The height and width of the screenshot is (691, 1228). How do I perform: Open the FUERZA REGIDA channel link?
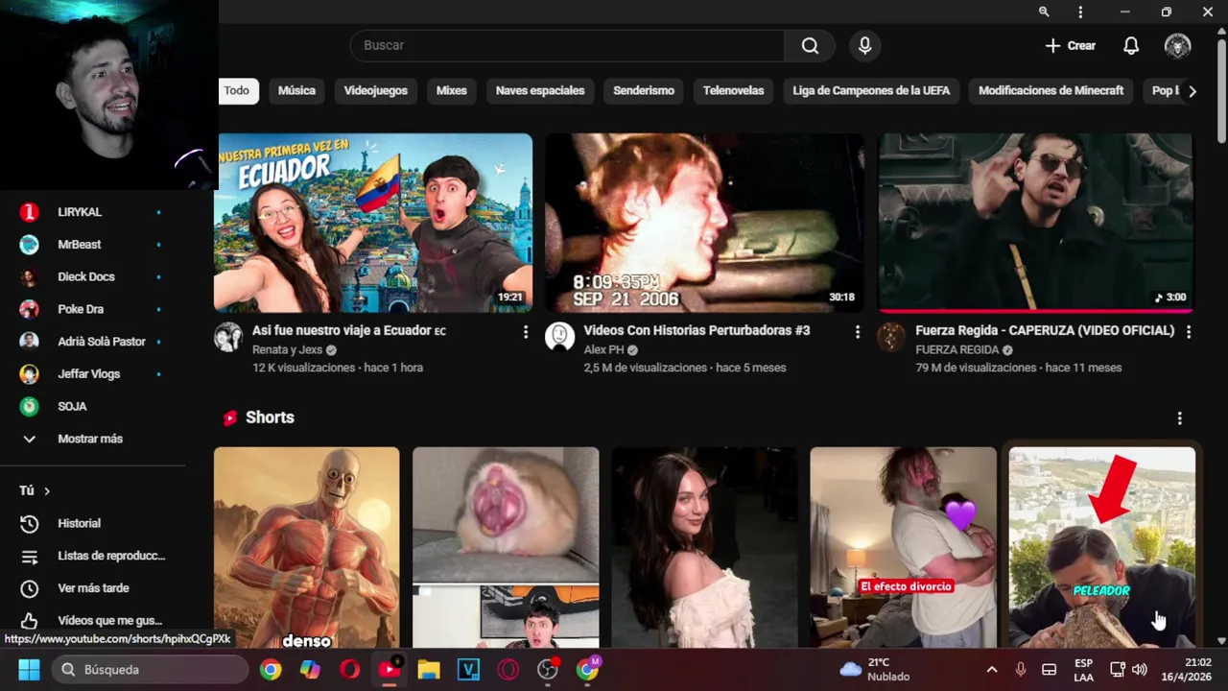click(957, 350)
